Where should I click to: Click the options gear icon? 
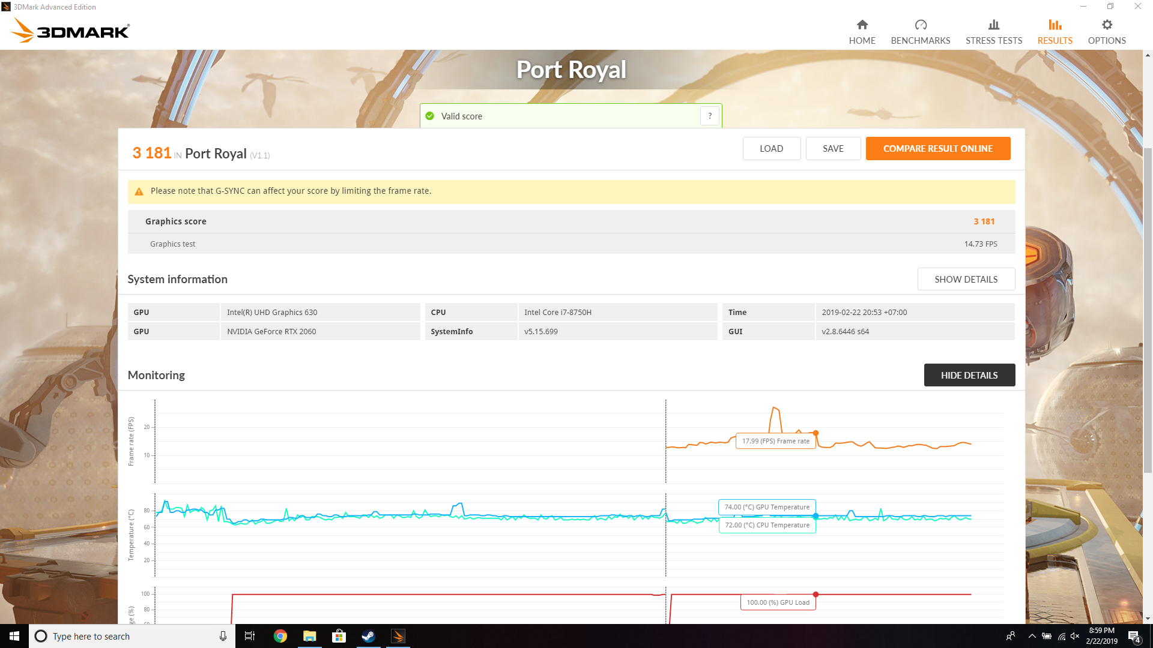click(x=1107, y=25)
